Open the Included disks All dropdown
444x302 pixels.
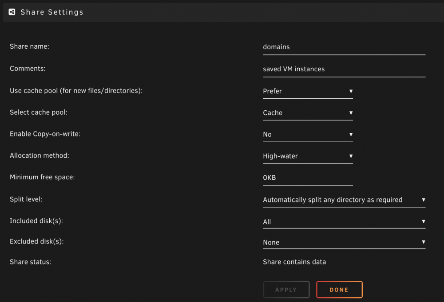[344, 221]
